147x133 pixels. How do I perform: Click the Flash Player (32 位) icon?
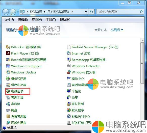pos(8,53)
